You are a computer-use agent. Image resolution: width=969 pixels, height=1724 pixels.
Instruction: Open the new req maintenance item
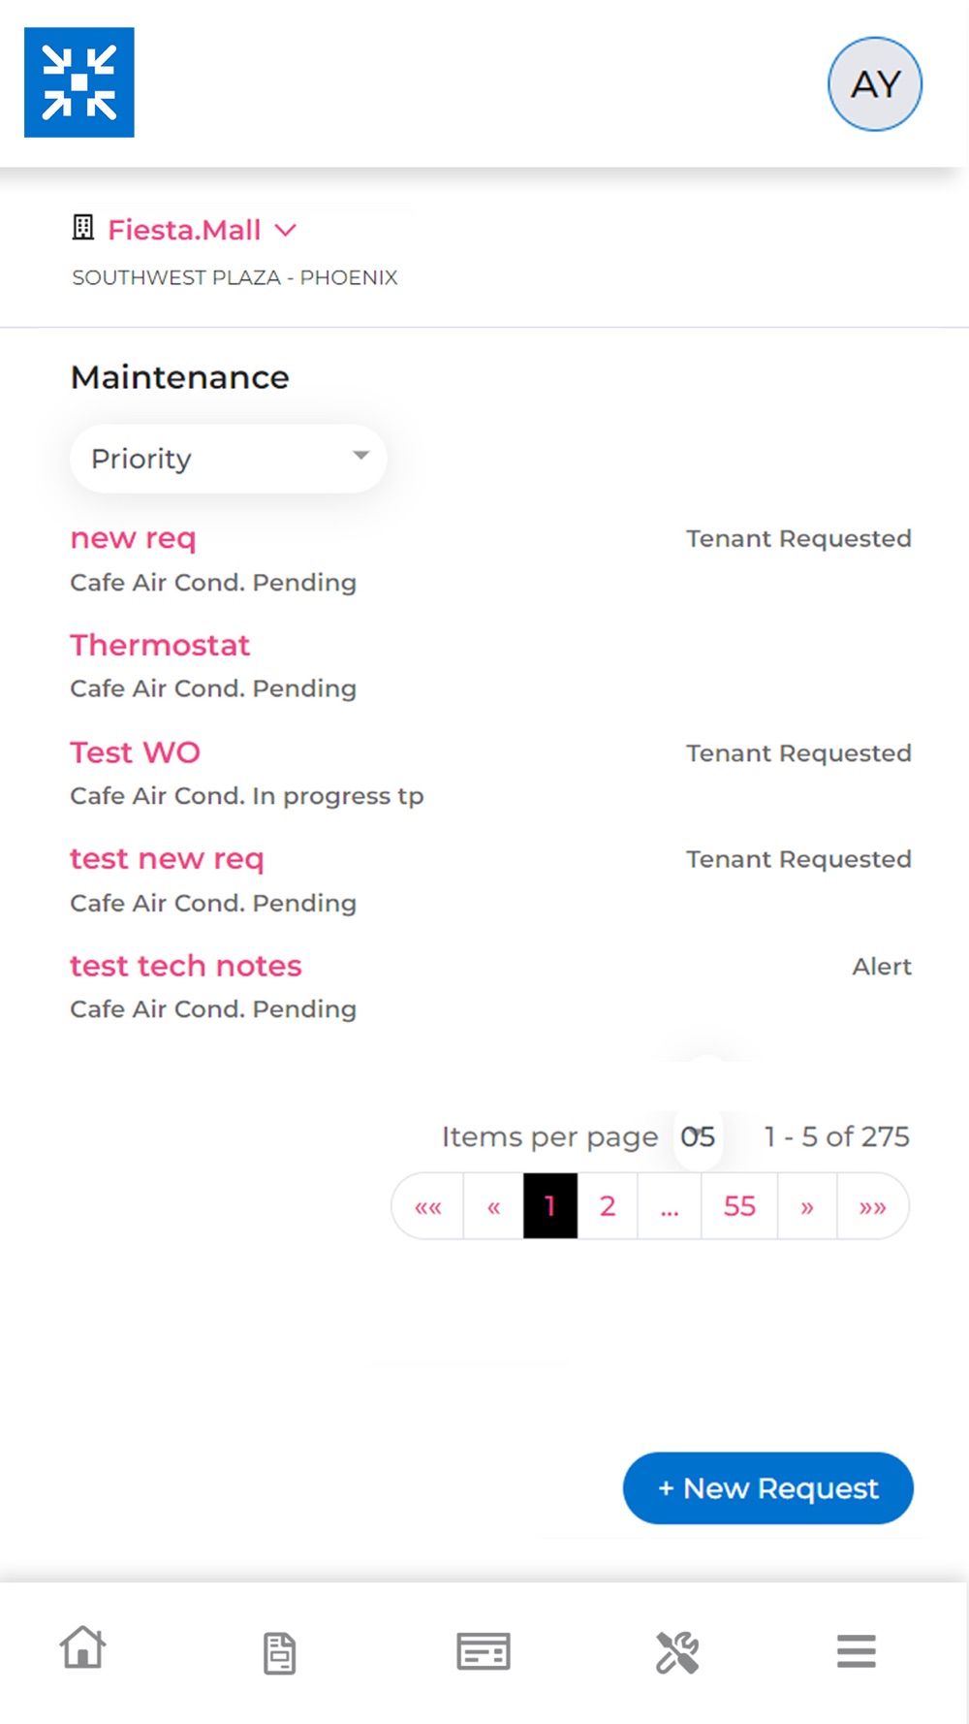(133, 538)
